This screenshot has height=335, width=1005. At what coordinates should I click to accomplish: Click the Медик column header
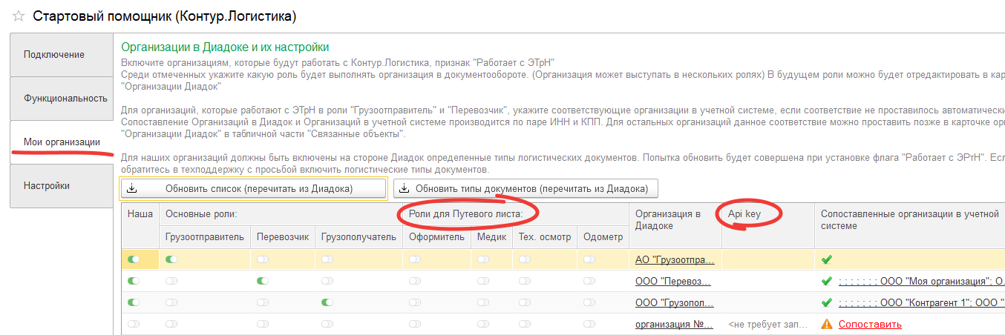pos(493,237)
